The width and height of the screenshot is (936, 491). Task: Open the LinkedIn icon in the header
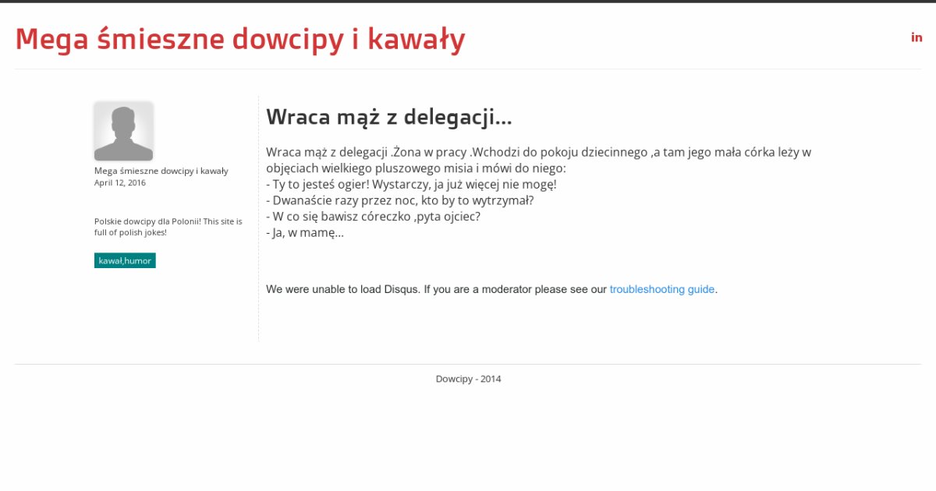[916, 37]
